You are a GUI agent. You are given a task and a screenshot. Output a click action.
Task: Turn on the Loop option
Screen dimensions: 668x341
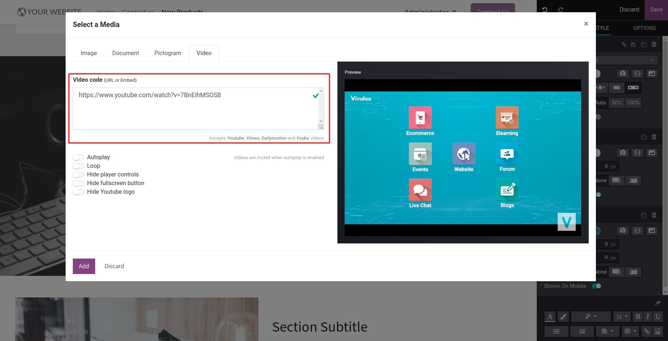pos(78,166)
